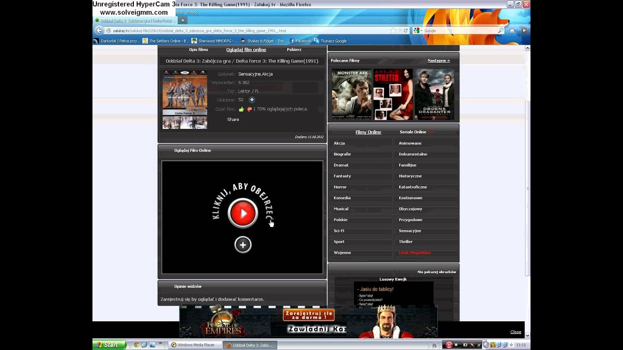Click the plus icon below the play button

pos(243,245)
